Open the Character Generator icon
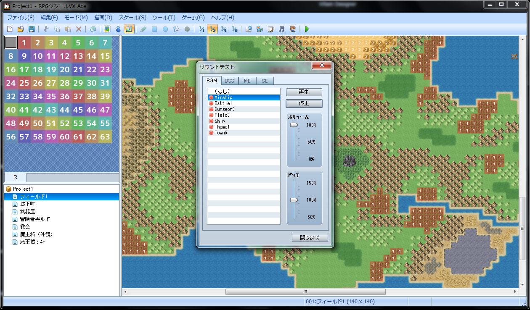 coord(292,29)
